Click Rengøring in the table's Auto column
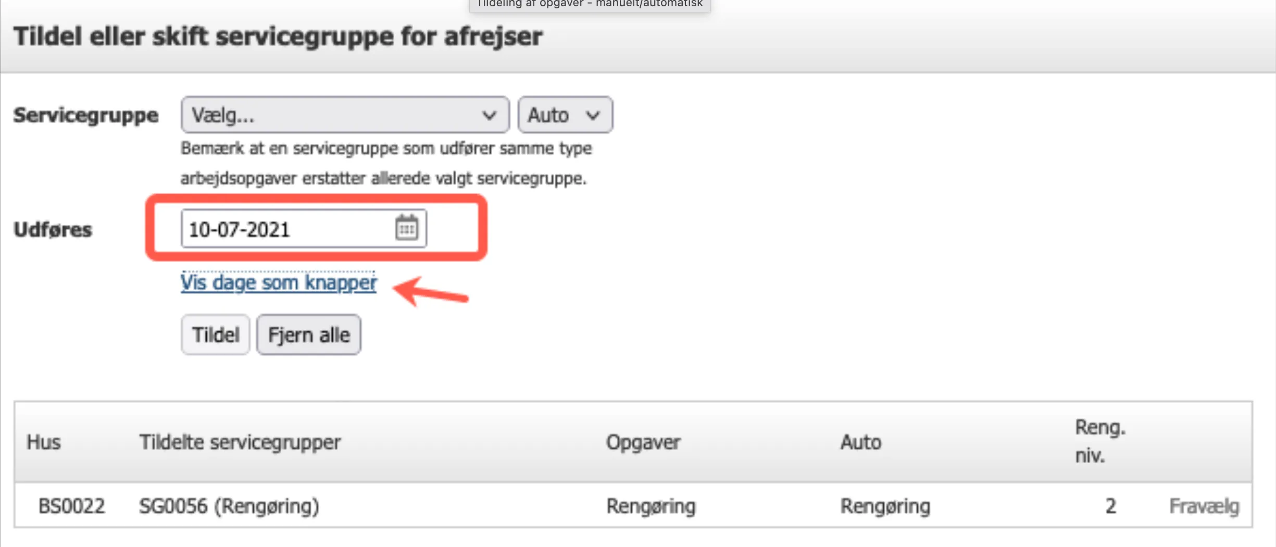The image size is (1276, 547). click(885, 506)
